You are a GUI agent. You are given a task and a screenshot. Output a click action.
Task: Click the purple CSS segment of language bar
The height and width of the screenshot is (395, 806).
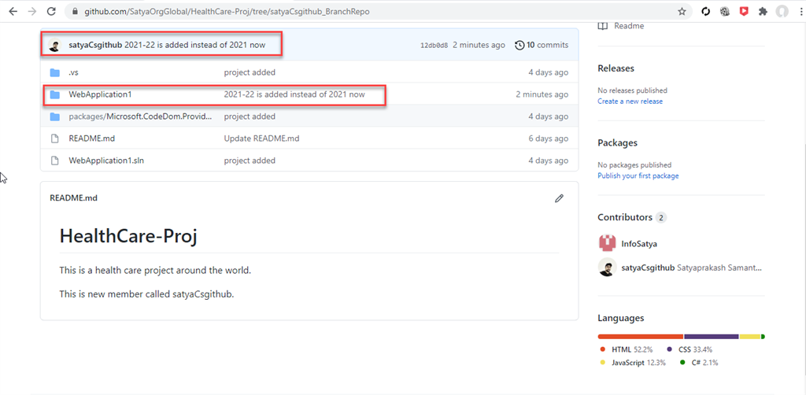pyautogui.click(x=712, y=337)
